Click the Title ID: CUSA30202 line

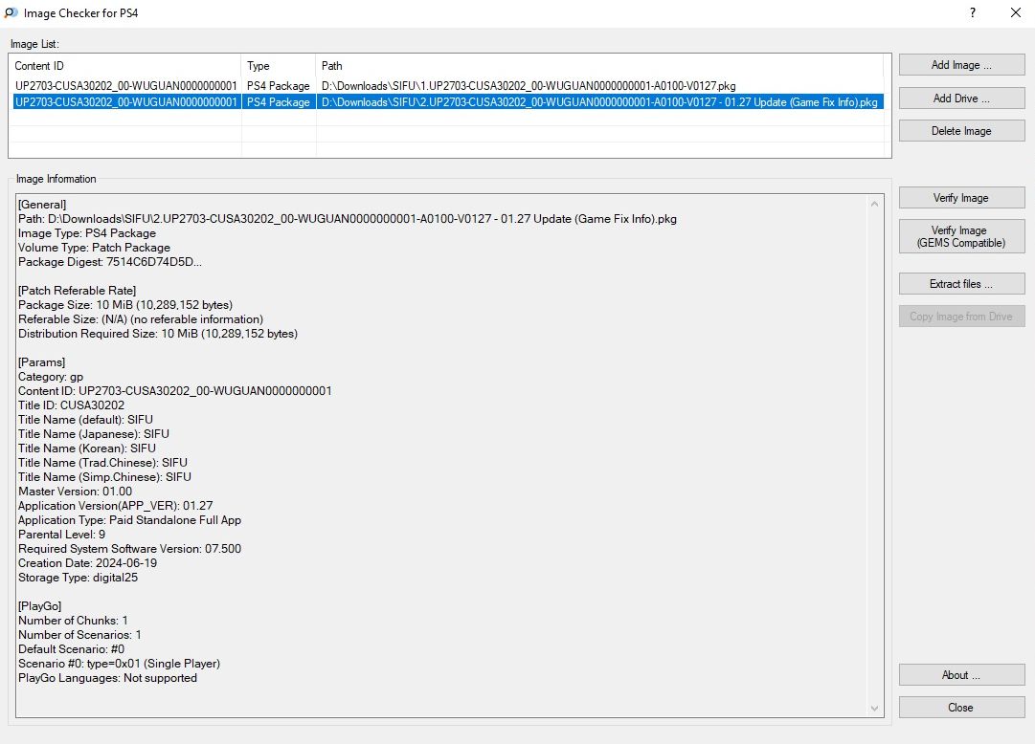point(71,405)
